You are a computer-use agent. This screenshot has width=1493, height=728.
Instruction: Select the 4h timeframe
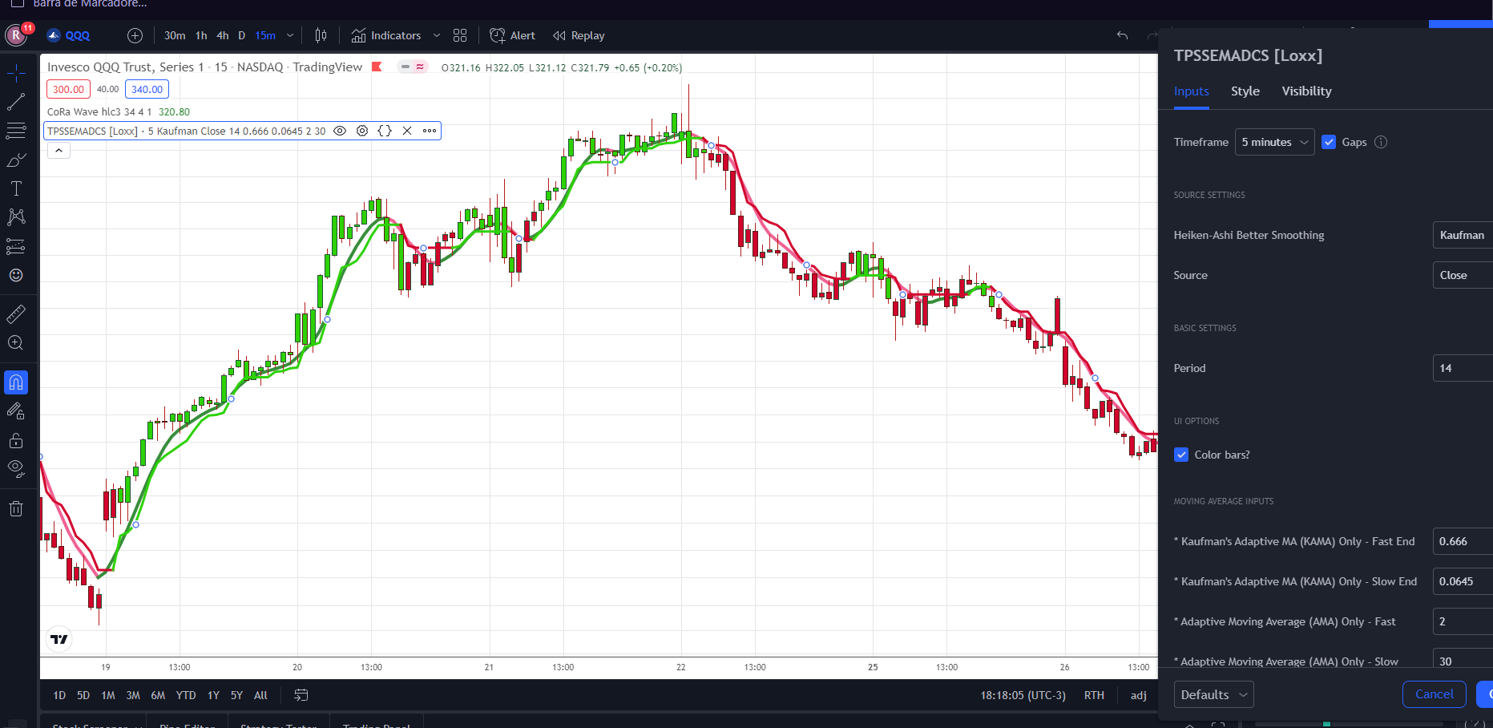[x=223, y=35]
